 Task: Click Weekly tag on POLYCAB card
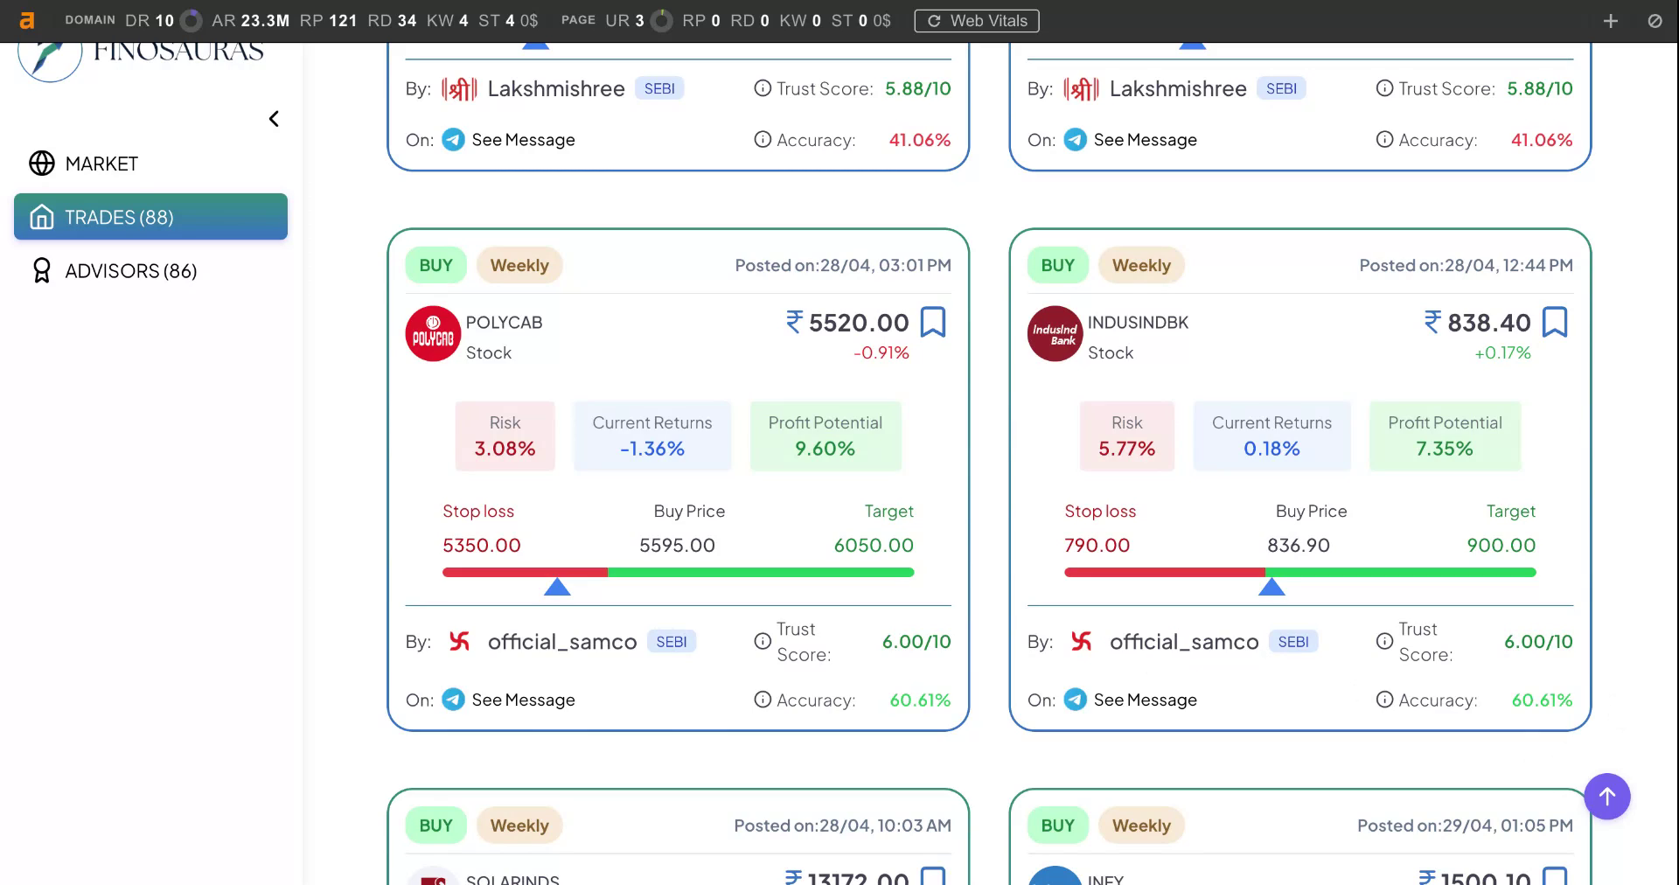(519, 266)
